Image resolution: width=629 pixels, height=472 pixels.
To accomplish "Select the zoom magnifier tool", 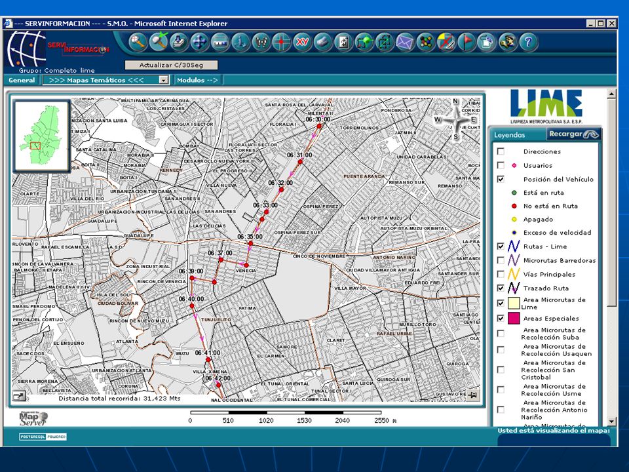I will [x=138, y=42].
